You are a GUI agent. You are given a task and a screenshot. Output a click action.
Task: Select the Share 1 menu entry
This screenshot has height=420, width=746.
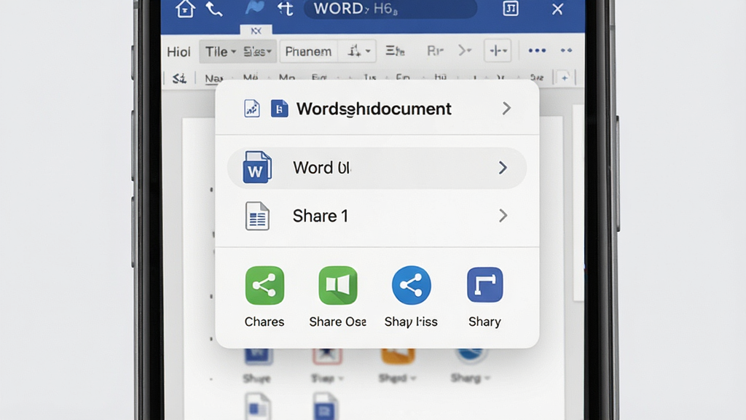click(x=377, y=216)
